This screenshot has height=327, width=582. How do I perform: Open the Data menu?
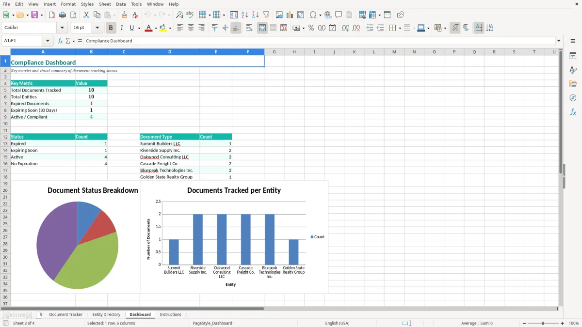point(121,4)
